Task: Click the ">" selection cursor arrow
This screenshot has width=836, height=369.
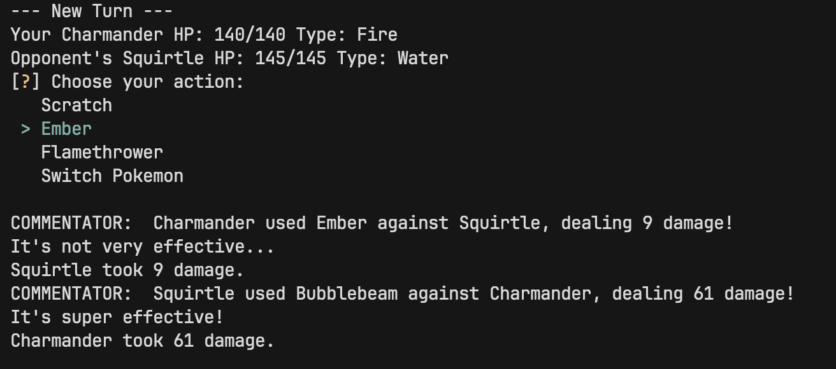Action: [x=25, y=129]
